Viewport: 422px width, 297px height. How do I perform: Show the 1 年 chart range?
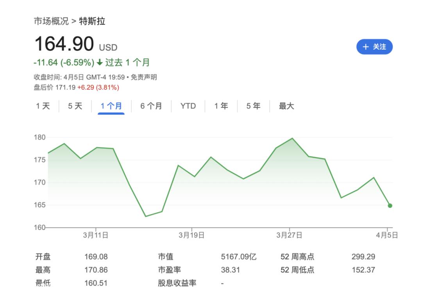(x=221, y=106)
